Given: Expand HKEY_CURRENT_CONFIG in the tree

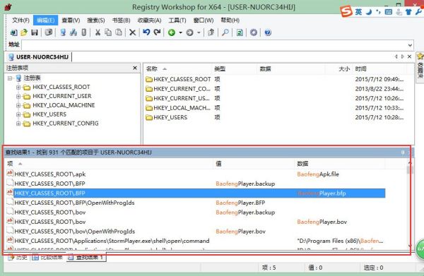Looking at the screenshot, I should click(18, 124).
